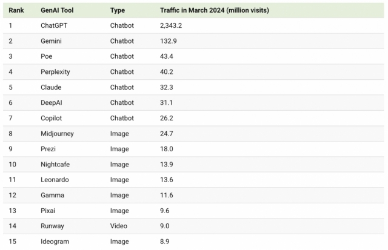Click the Nightcafe row name

point(56,165)
